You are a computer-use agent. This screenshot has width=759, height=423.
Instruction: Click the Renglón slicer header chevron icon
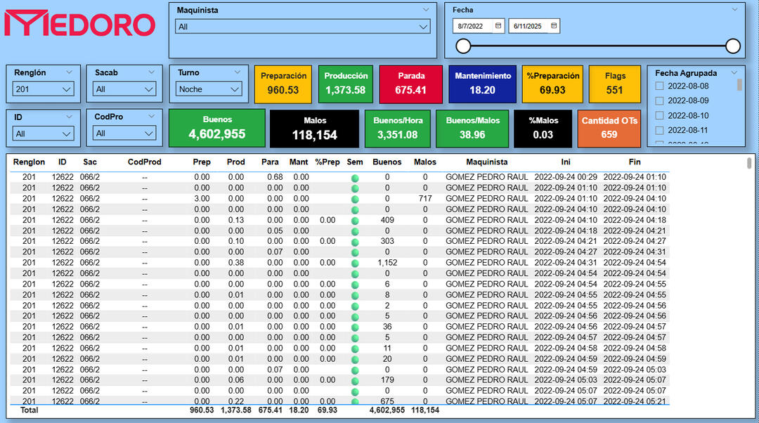click(69, 72)
